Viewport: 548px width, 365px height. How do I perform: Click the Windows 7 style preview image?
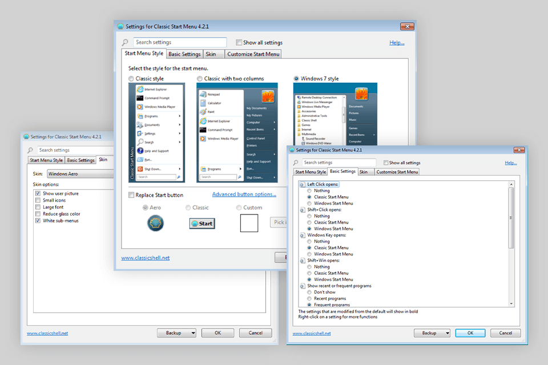click(335, 114)
